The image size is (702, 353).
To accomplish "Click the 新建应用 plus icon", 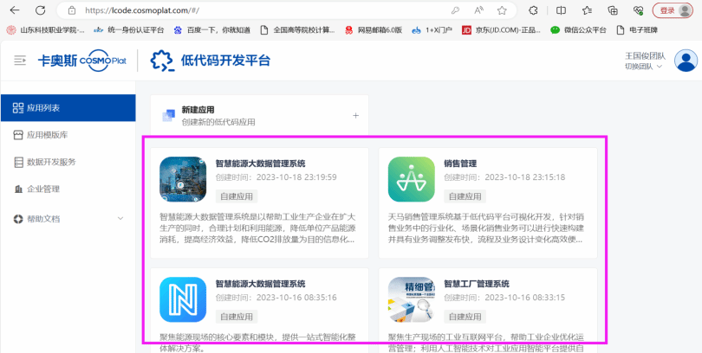I will pyautogui.click(x=356, y=116).
